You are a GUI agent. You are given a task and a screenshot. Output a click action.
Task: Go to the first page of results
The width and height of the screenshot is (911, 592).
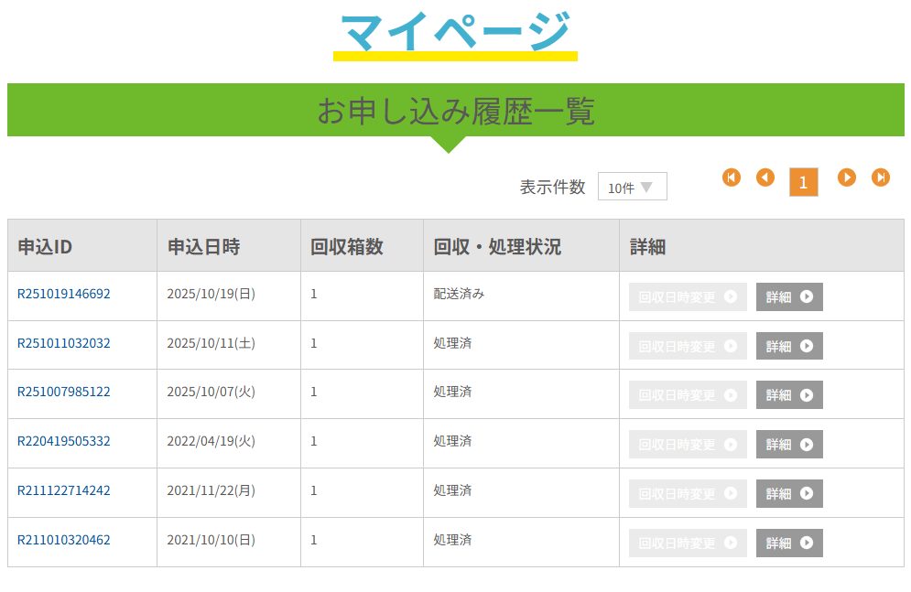click(732, 178)
